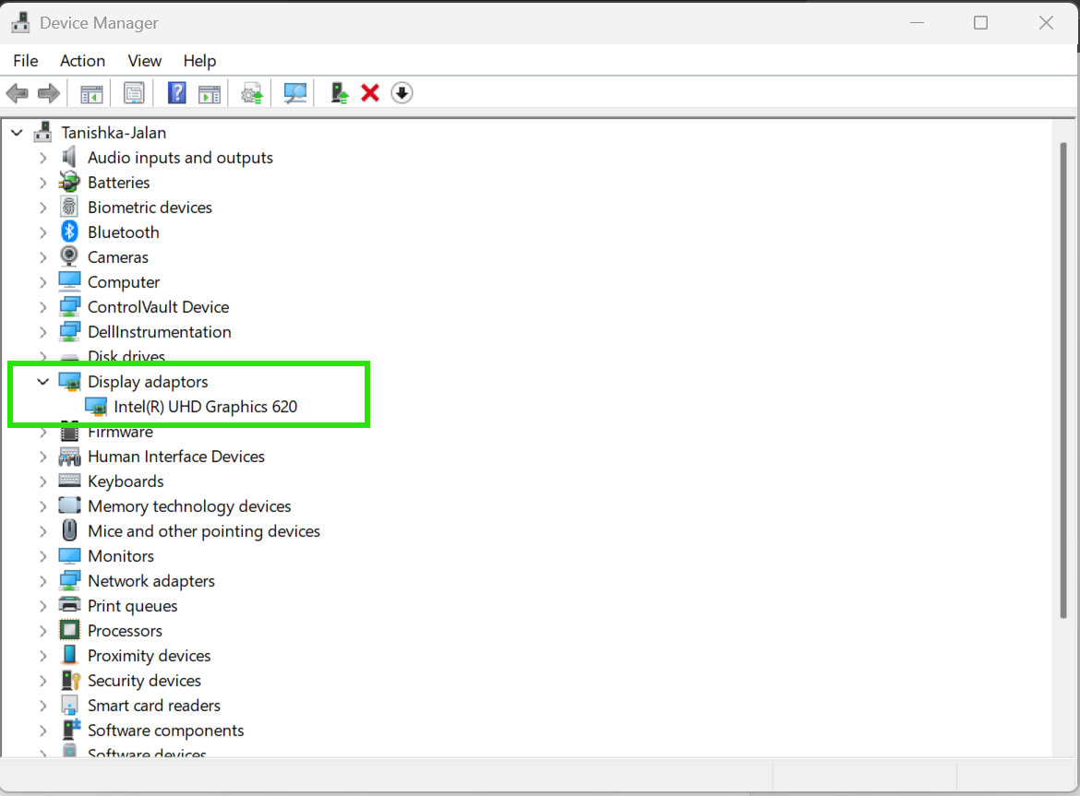Select the Tanishka-Jalan computer icon

point(43,132)
